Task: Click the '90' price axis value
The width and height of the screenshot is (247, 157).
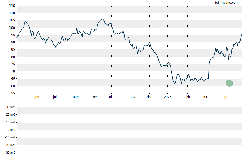Action: tap(13, 42)
